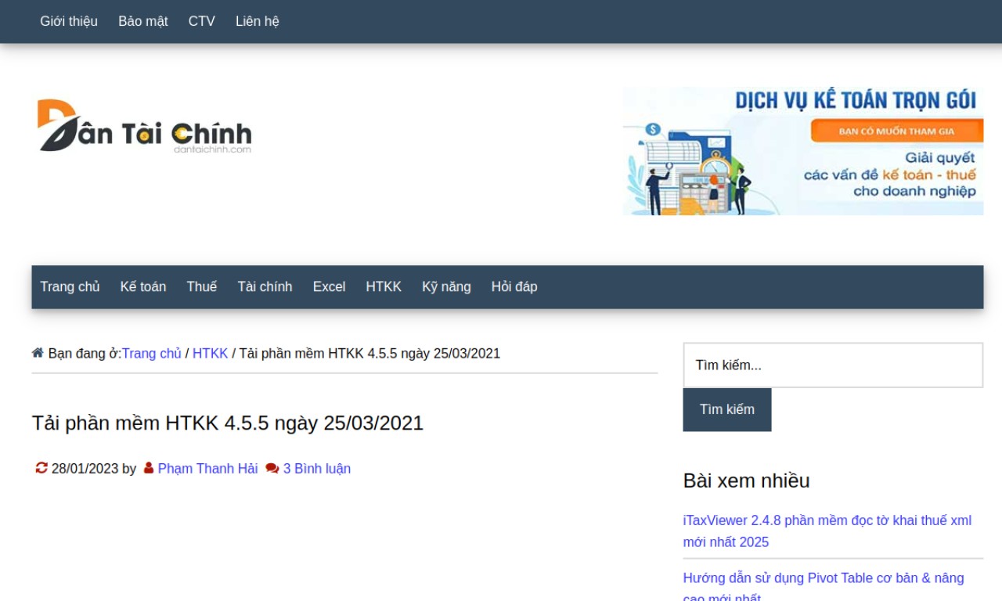Click the home icon in the breadcrumb
This screenshot has height=601, width=1002.
point(38,353)
